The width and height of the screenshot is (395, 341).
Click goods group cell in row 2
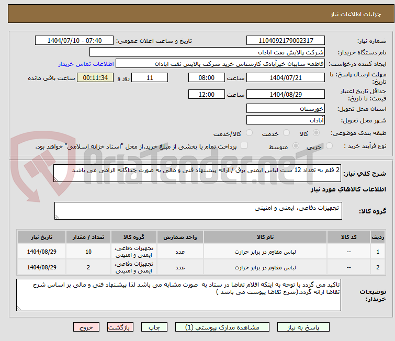[x=134, y=267]
